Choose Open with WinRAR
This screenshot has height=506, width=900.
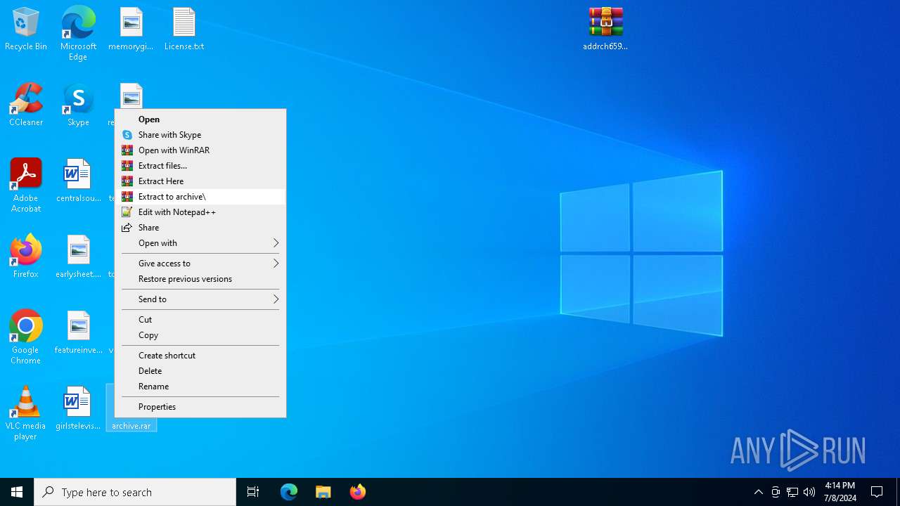coord(200,150)
